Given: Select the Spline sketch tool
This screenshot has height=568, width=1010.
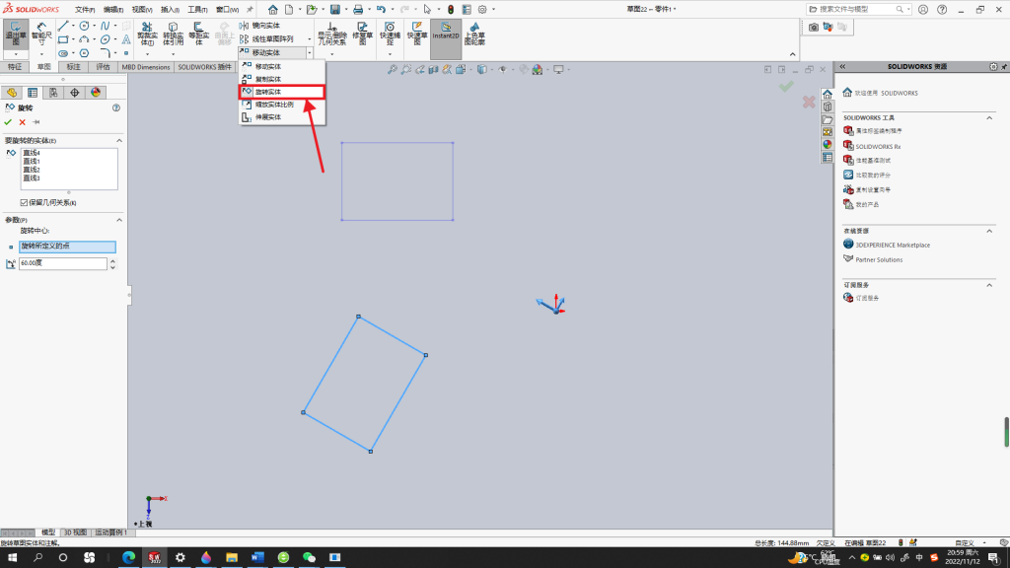Looking at the screenshot, I should tap(105, 26).
